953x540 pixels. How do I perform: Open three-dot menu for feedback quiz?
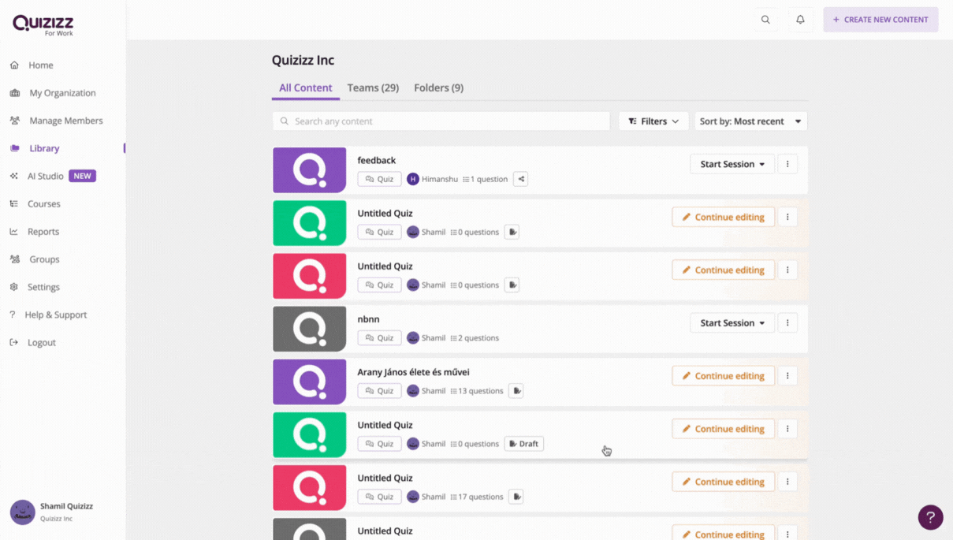click(787, 164)
